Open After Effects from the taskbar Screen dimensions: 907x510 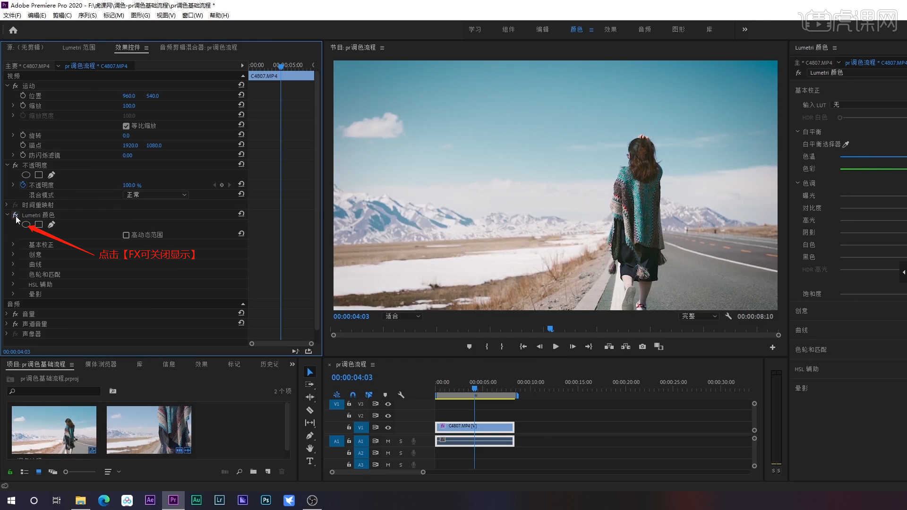150,500
